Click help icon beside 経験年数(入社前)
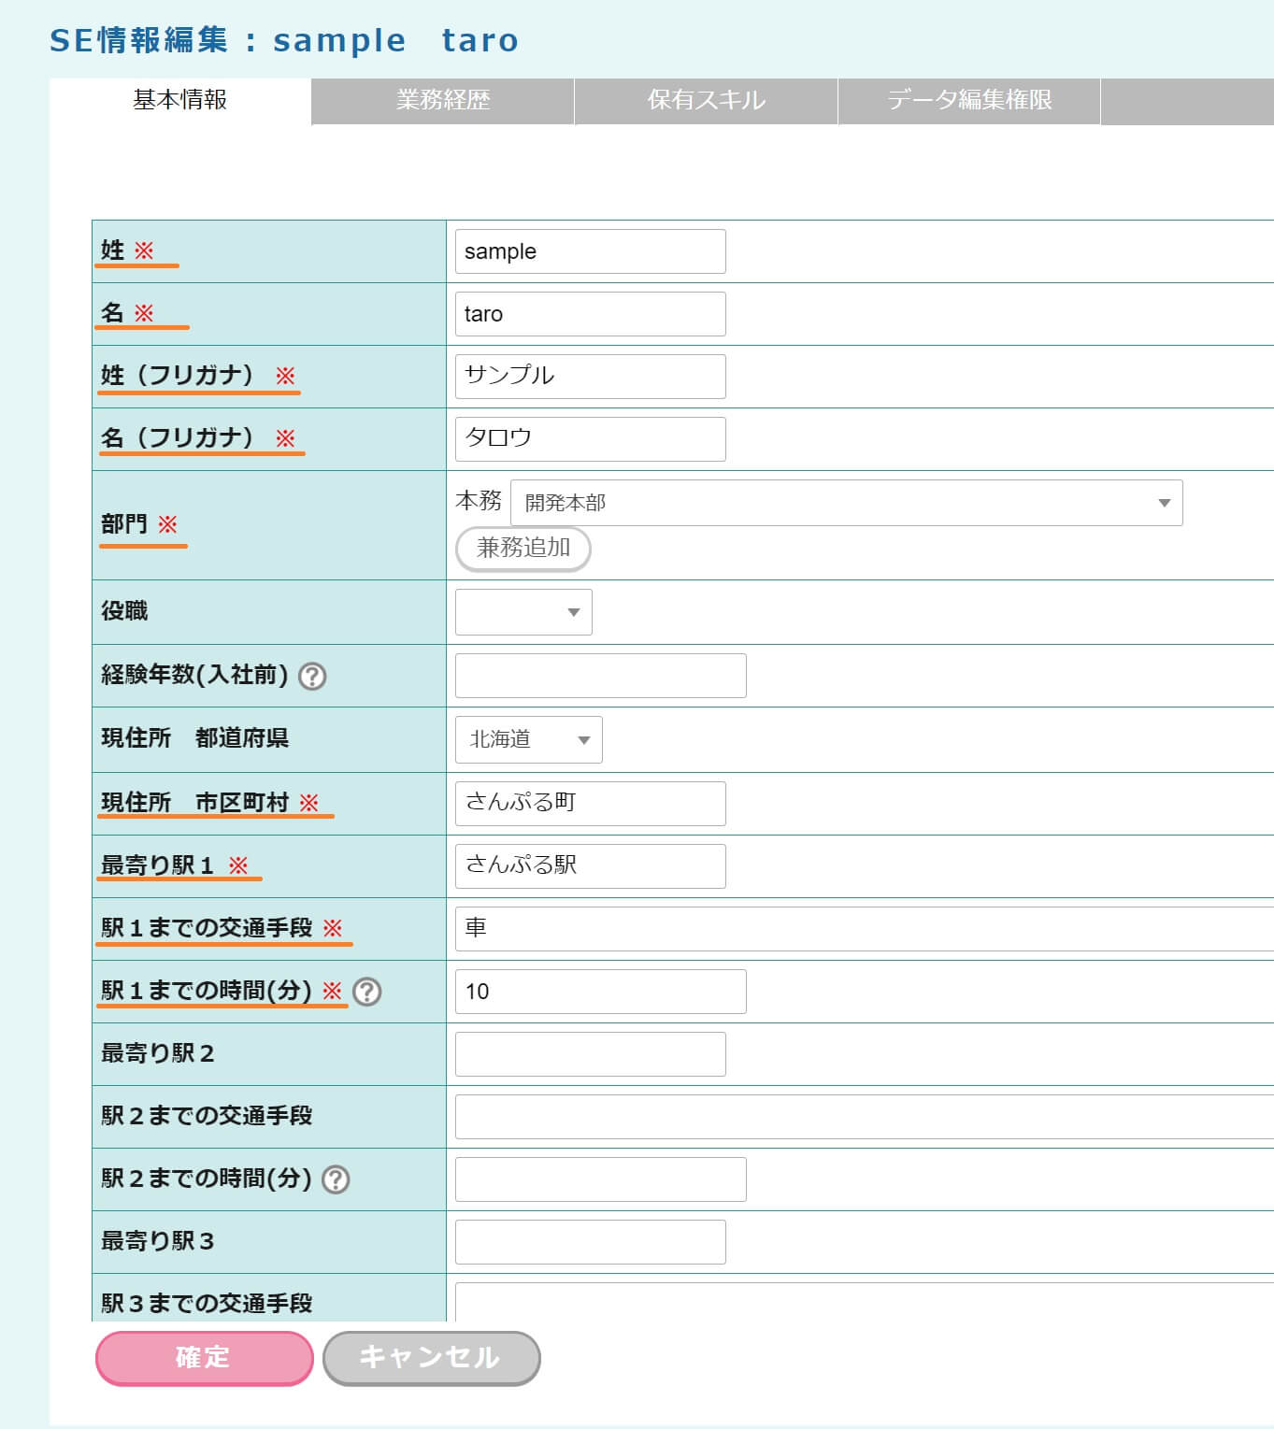Image resolution: width=1274 pixels, height=1429 pixels. click(312, 676)
